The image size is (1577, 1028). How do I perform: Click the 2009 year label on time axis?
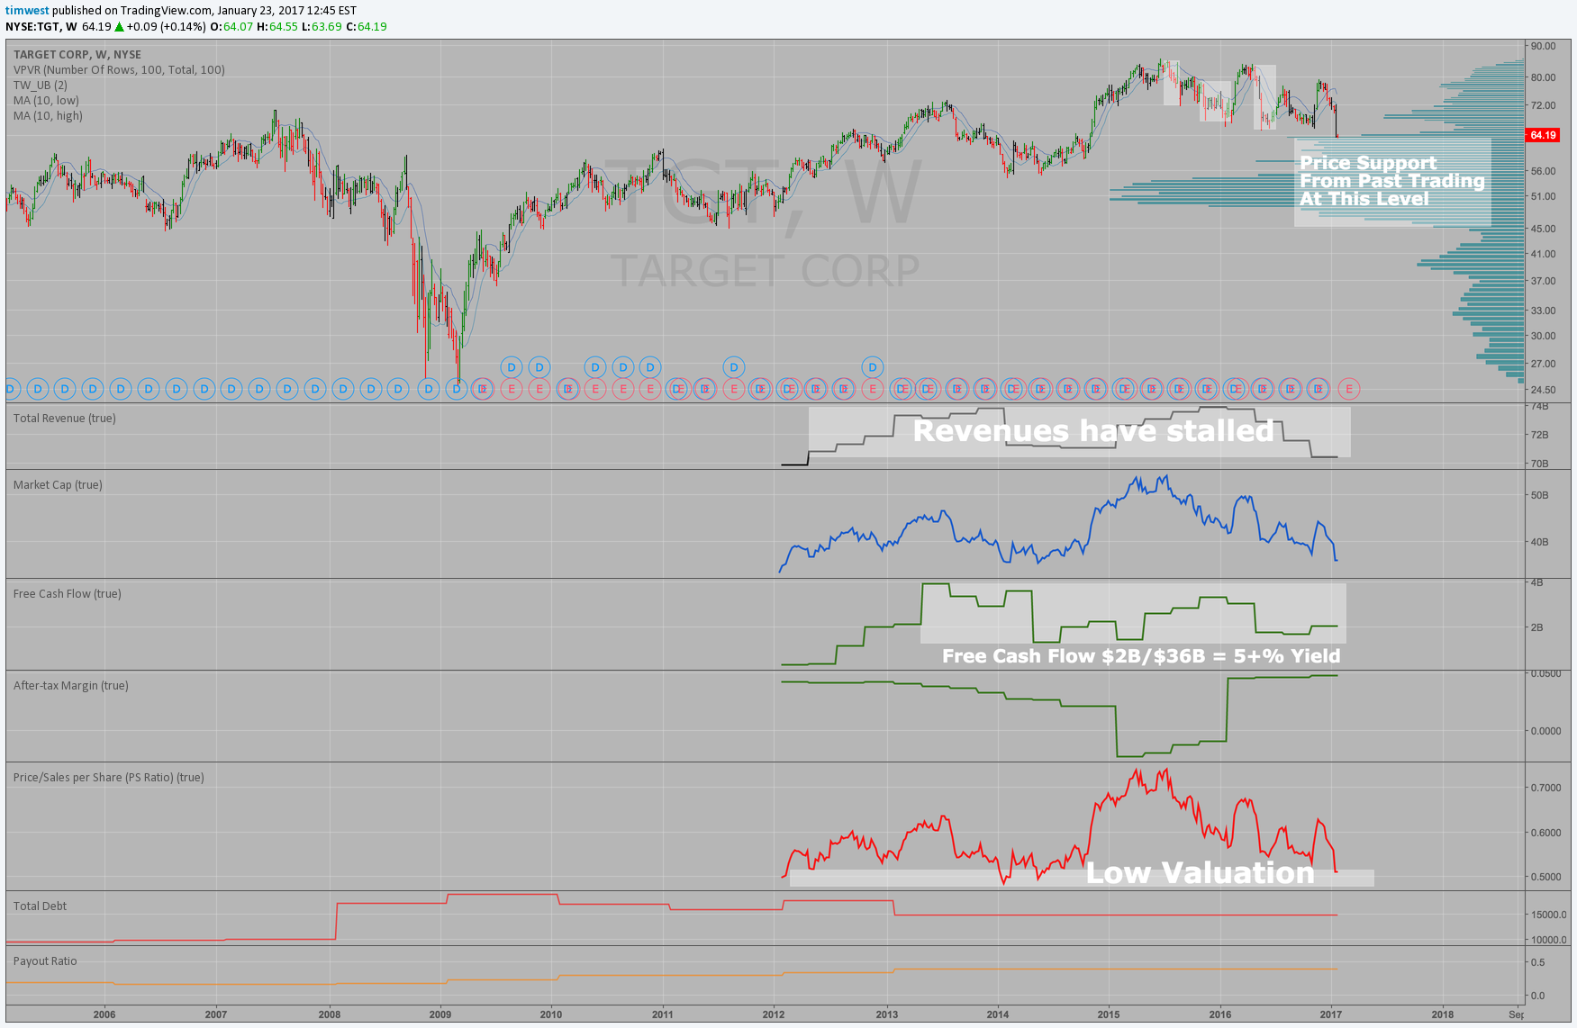pos(440,1014)
